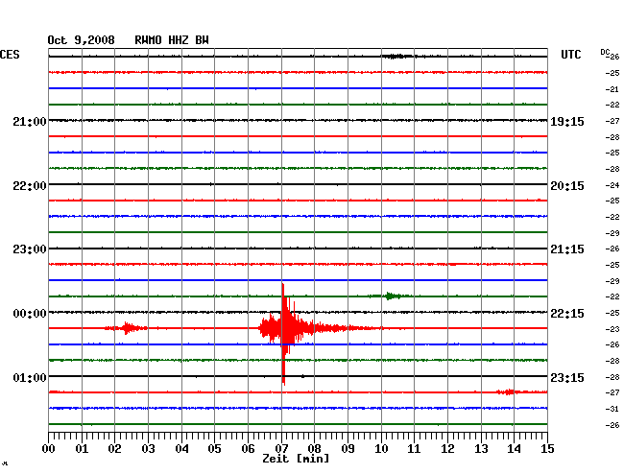
Task: Click the red trace event near minute 14
Action: 508,392
